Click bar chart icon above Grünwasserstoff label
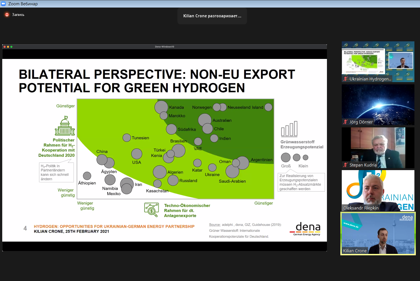 [x=289, y=129]
